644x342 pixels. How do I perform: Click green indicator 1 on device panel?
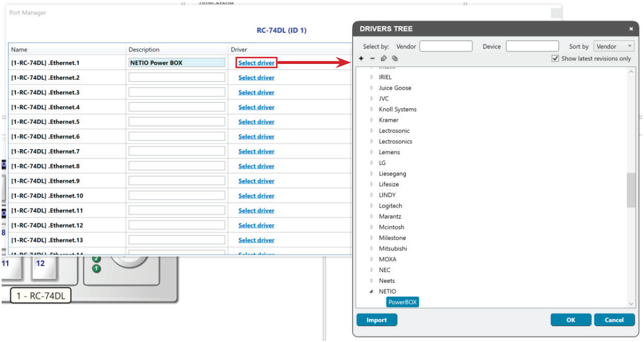[96, 269]
